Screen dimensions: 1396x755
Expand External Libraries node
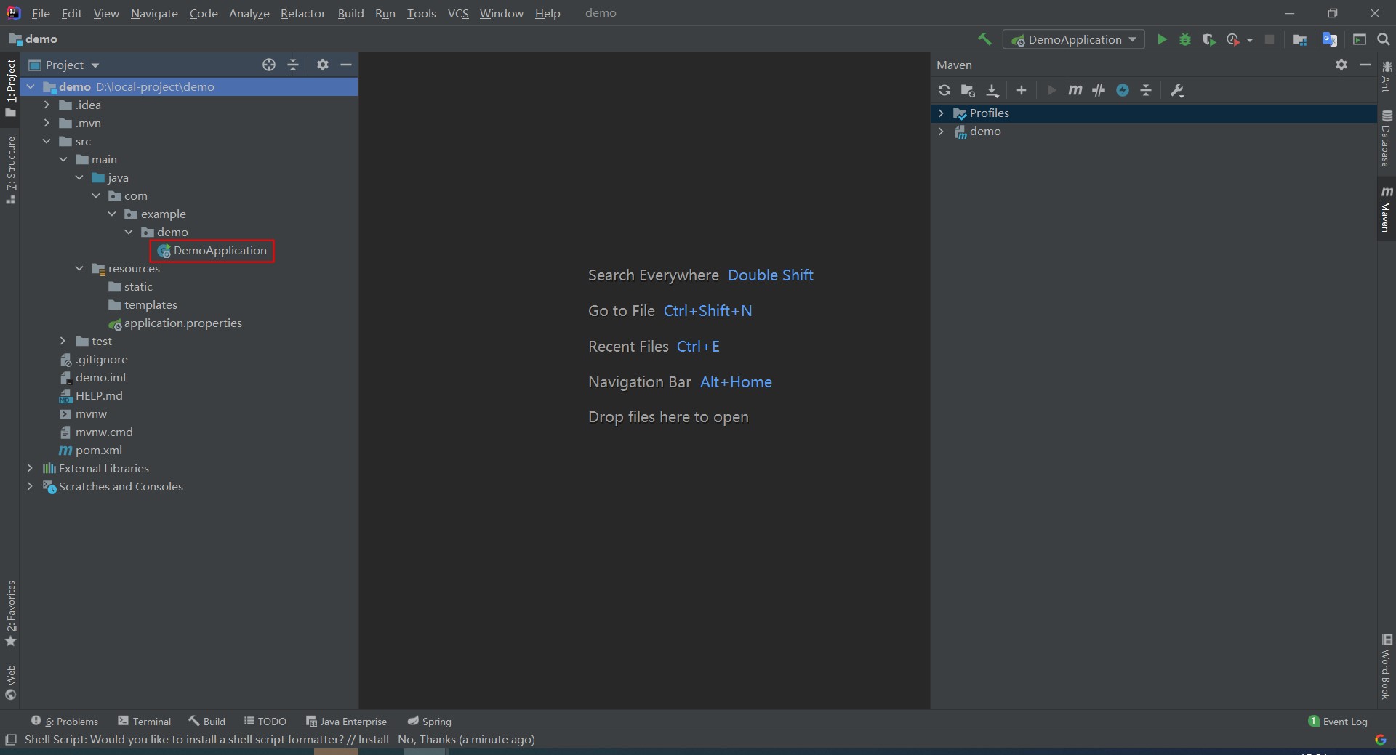point(30,468)
